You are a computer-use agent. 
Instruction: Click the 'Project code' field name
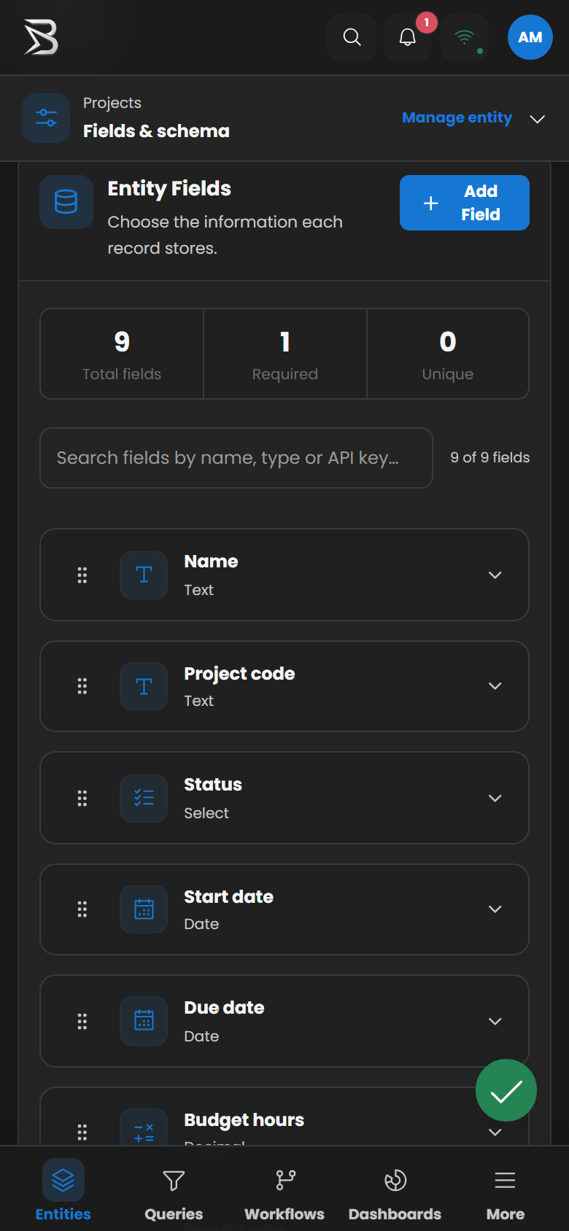239,673
